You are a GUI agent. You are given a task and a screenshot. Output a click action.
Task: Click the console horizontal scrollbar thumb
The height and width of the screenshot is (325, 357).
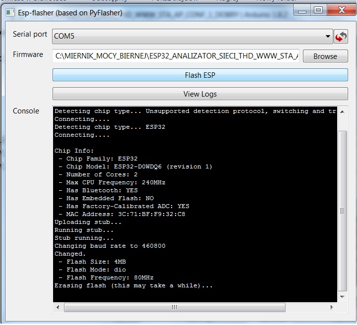(x=175, y=307)
